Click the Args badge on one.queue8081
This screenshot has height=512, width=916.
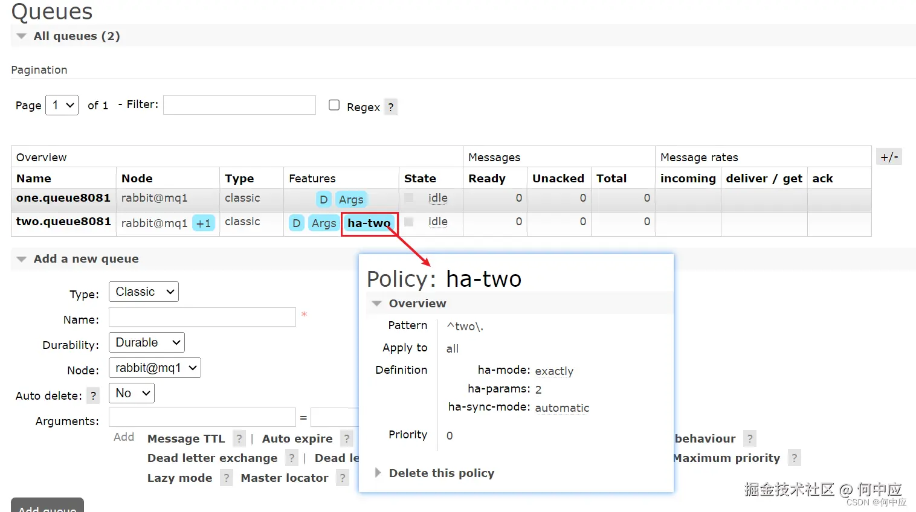(x=351, y=199)
